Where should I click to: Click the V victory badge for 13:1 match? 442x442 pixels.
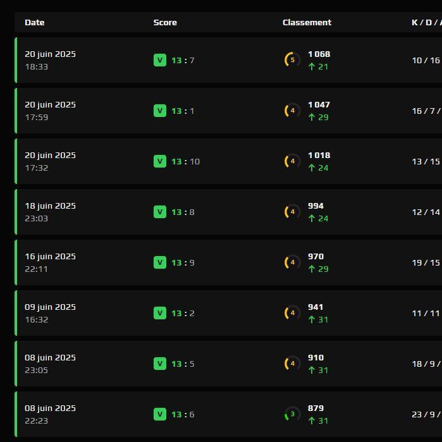point(160,111)
